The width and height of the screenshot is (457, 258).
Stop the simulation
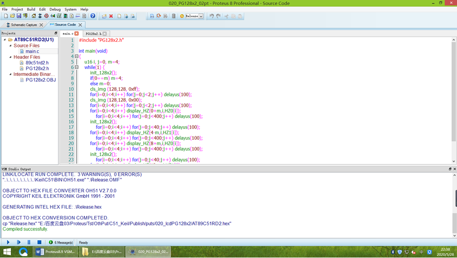tap(39, 242)
